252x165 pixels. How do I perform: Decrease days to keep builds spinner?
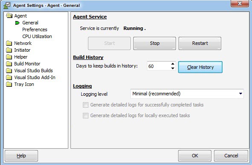(173, 68)
